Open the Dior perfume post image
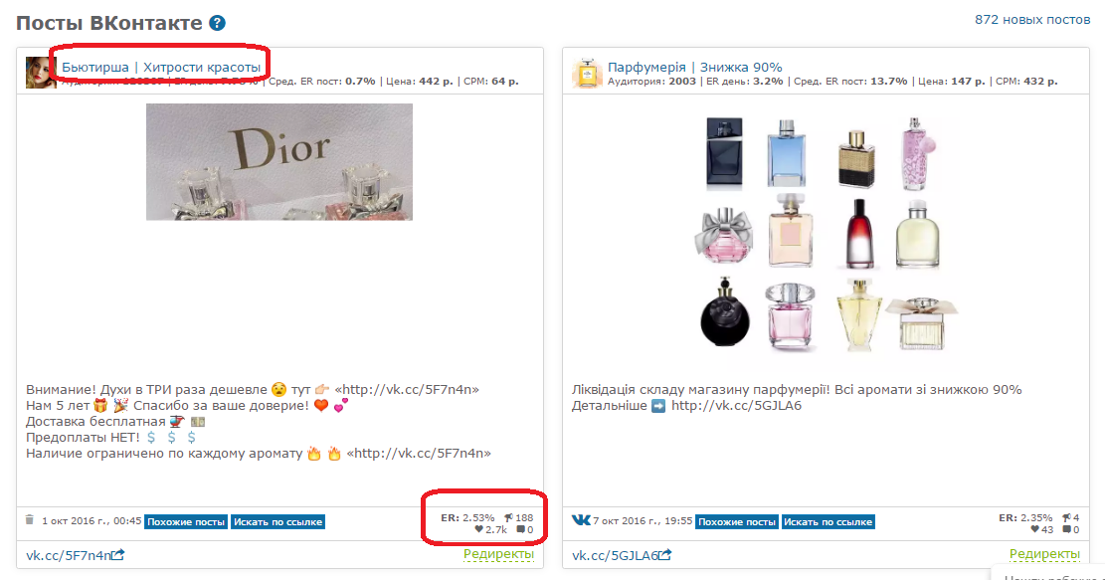Screen dimensions: 1105x580 279,162
